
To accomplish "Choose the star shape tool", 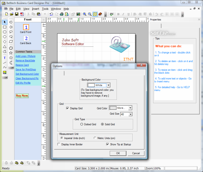I will 11,53.
